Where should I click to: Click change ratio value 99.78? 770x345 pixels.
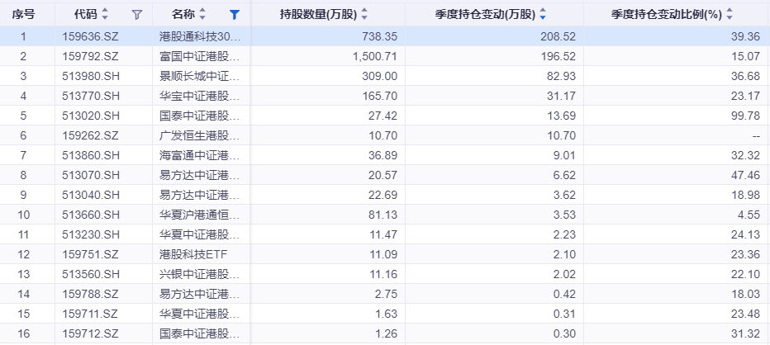point(745,116)
